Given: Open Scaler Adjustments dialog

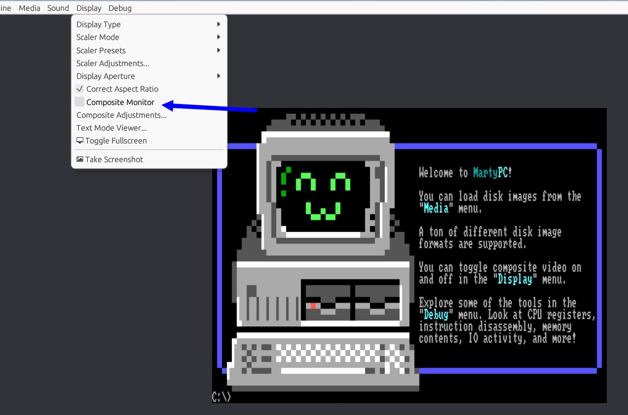Looking at the screenshot, I should click(149, 63).
